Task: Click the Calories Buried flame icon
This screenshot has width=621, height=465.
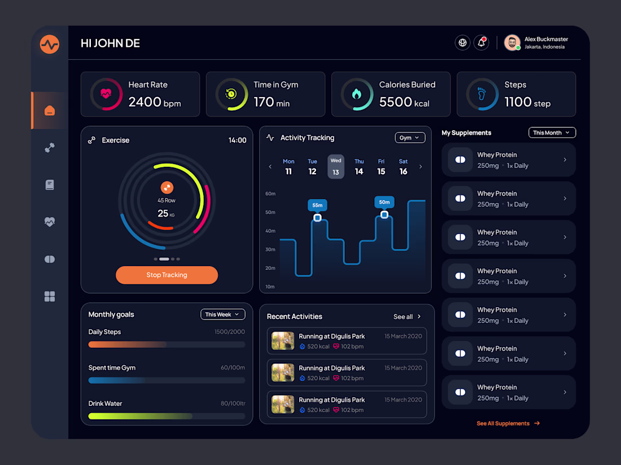Action: (357, 94)
